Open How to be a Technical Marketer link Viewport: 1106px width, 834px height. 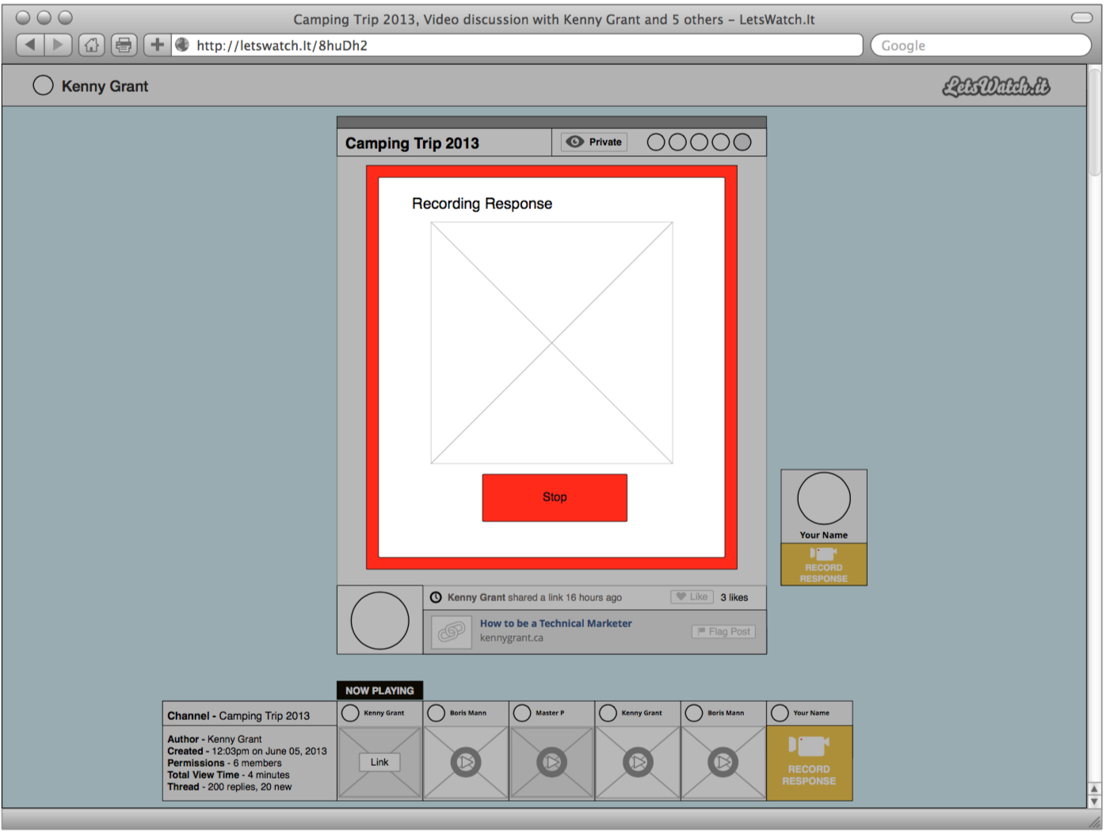[555, 623]
